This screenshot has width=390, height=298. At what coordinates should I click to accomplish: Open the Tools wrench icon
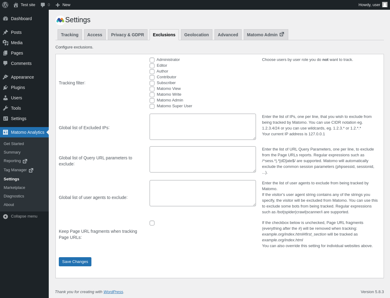tap(5, 108)
